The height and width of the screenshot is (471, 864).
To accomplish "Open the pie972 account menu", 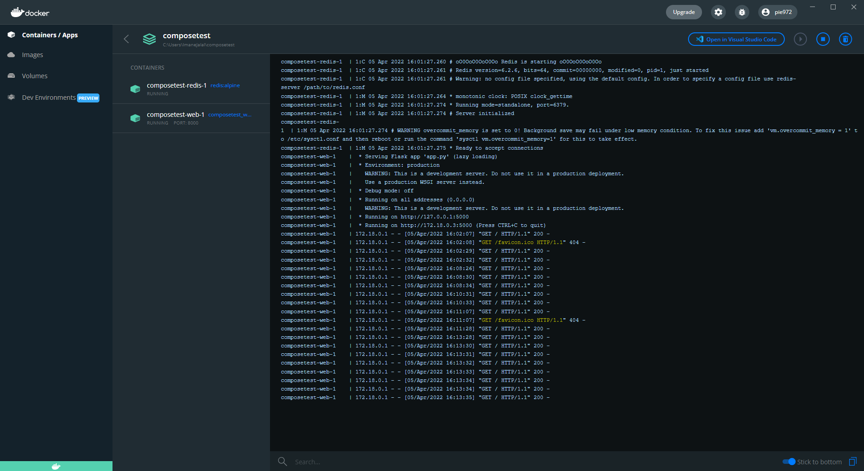I will pos(777,12).
